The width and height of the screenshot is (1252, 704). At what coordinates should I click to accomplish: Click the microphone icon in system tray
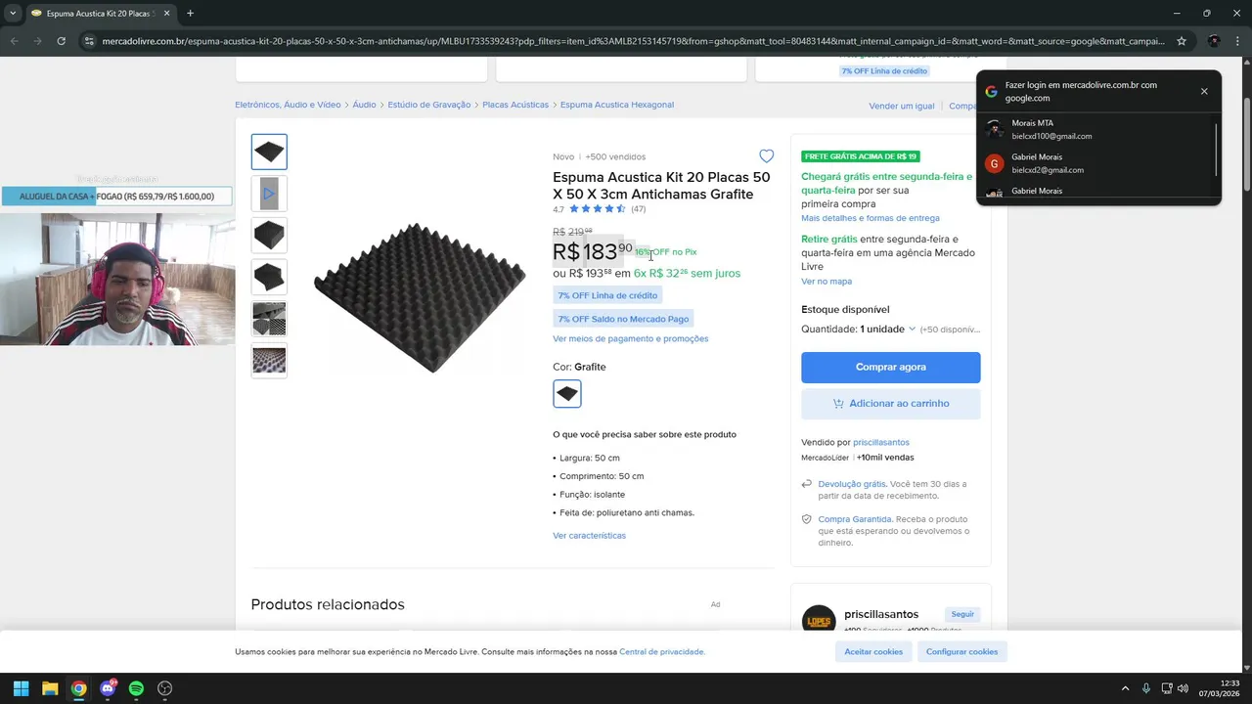click(x=1146, y=688)
